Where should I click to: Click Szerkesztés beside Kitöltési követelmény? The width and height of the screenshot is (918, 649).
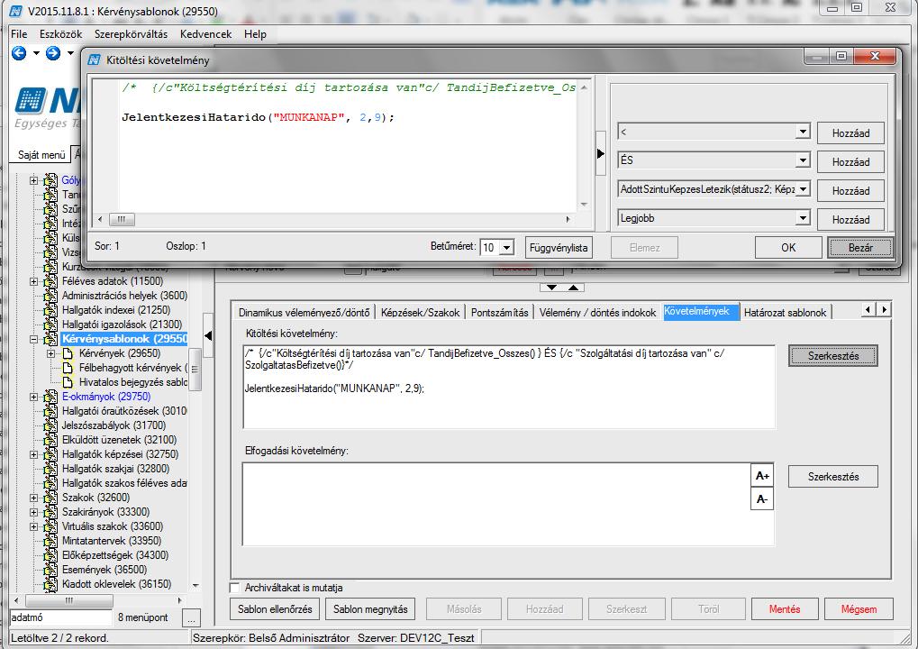point(833,355)
